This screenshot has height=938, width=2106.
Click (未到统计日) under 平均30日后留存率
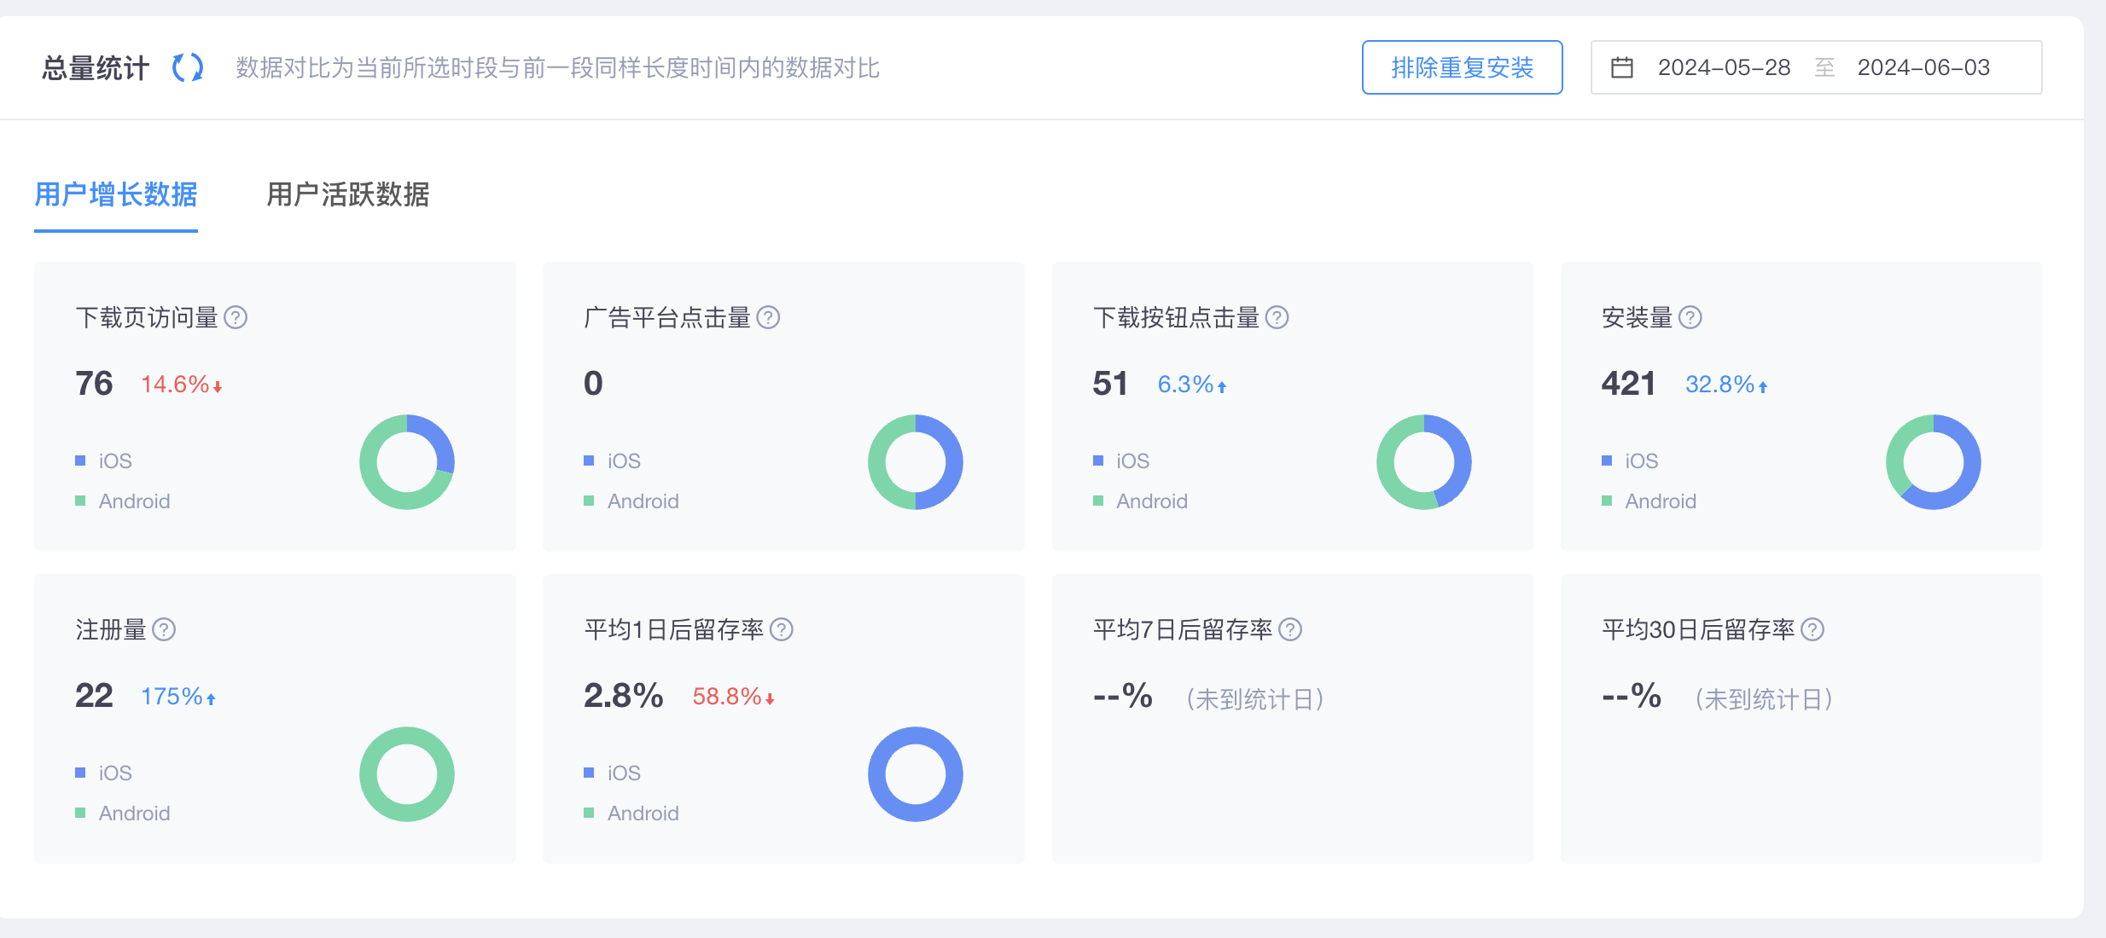[x=1763, y=699]
